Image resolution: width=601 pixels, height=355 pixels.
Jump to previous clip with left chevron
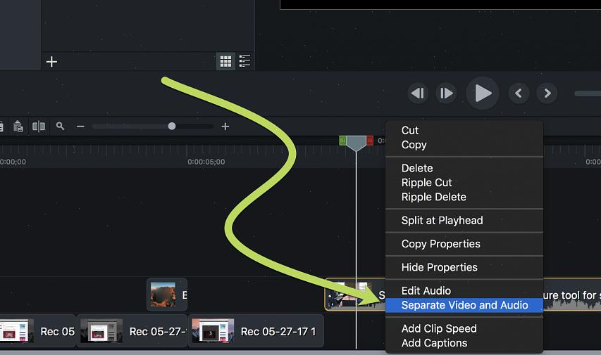(519, 93)
